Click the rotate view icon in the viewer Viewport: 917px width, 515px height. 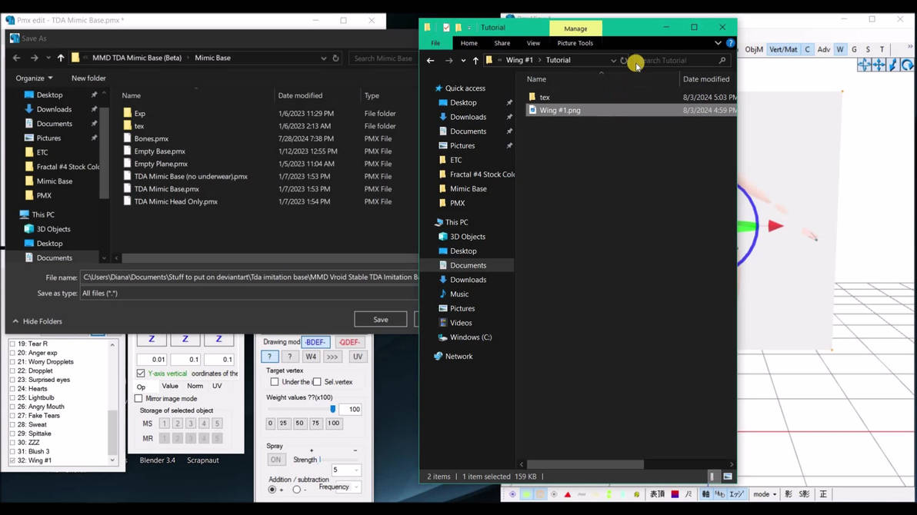(908, 66)
